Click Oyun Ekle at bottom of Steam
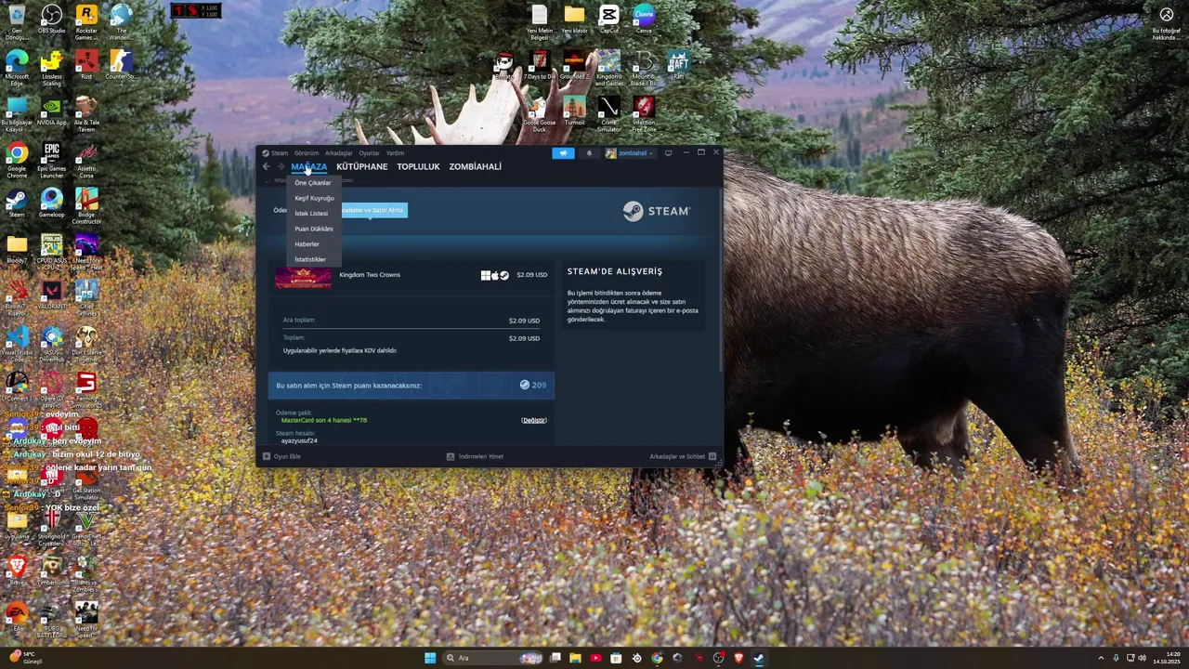Viewport: 1189px width, 669px height. (x=281, y=456)
